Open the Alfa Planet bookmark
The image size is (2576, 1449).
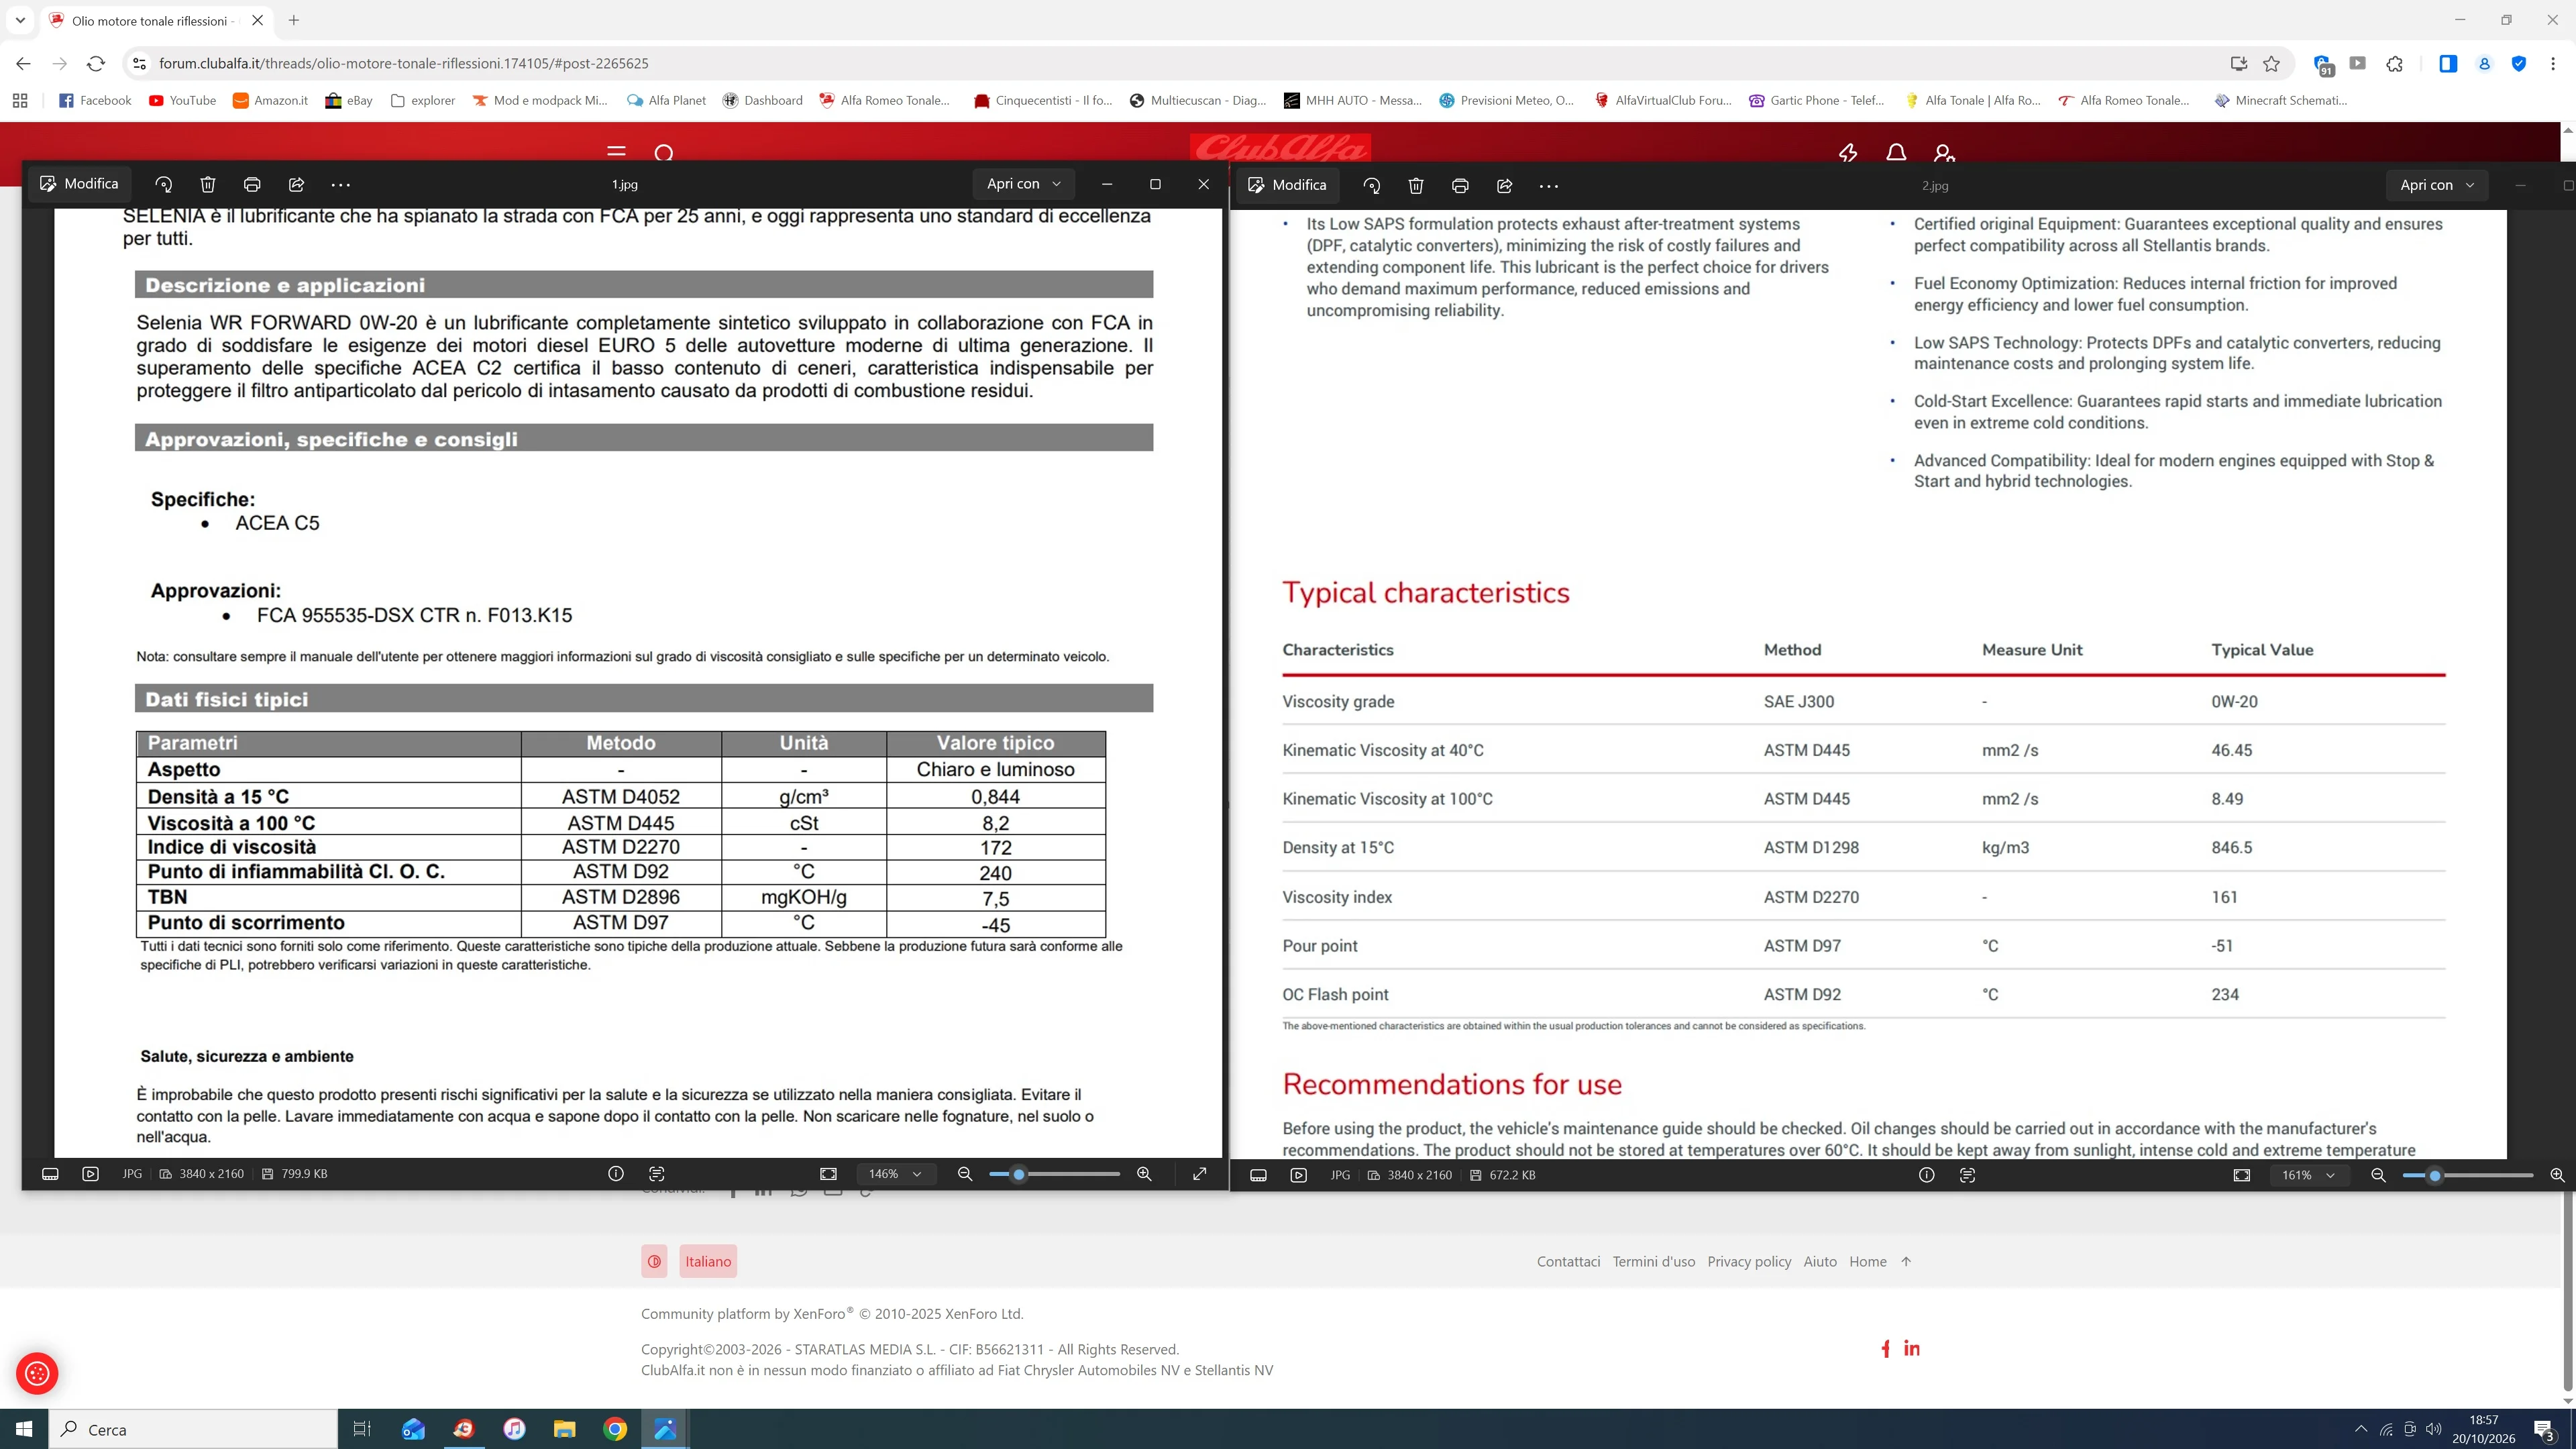(x=666, y=100)
